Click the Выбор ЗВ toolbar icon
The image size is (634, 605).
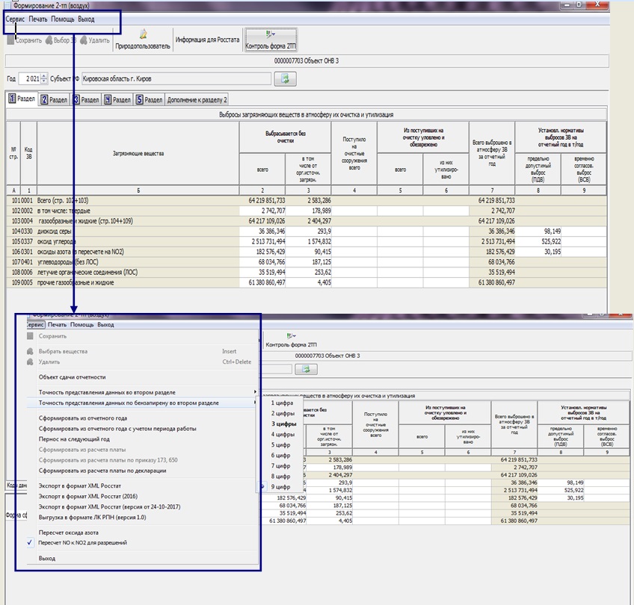point(61,40)
